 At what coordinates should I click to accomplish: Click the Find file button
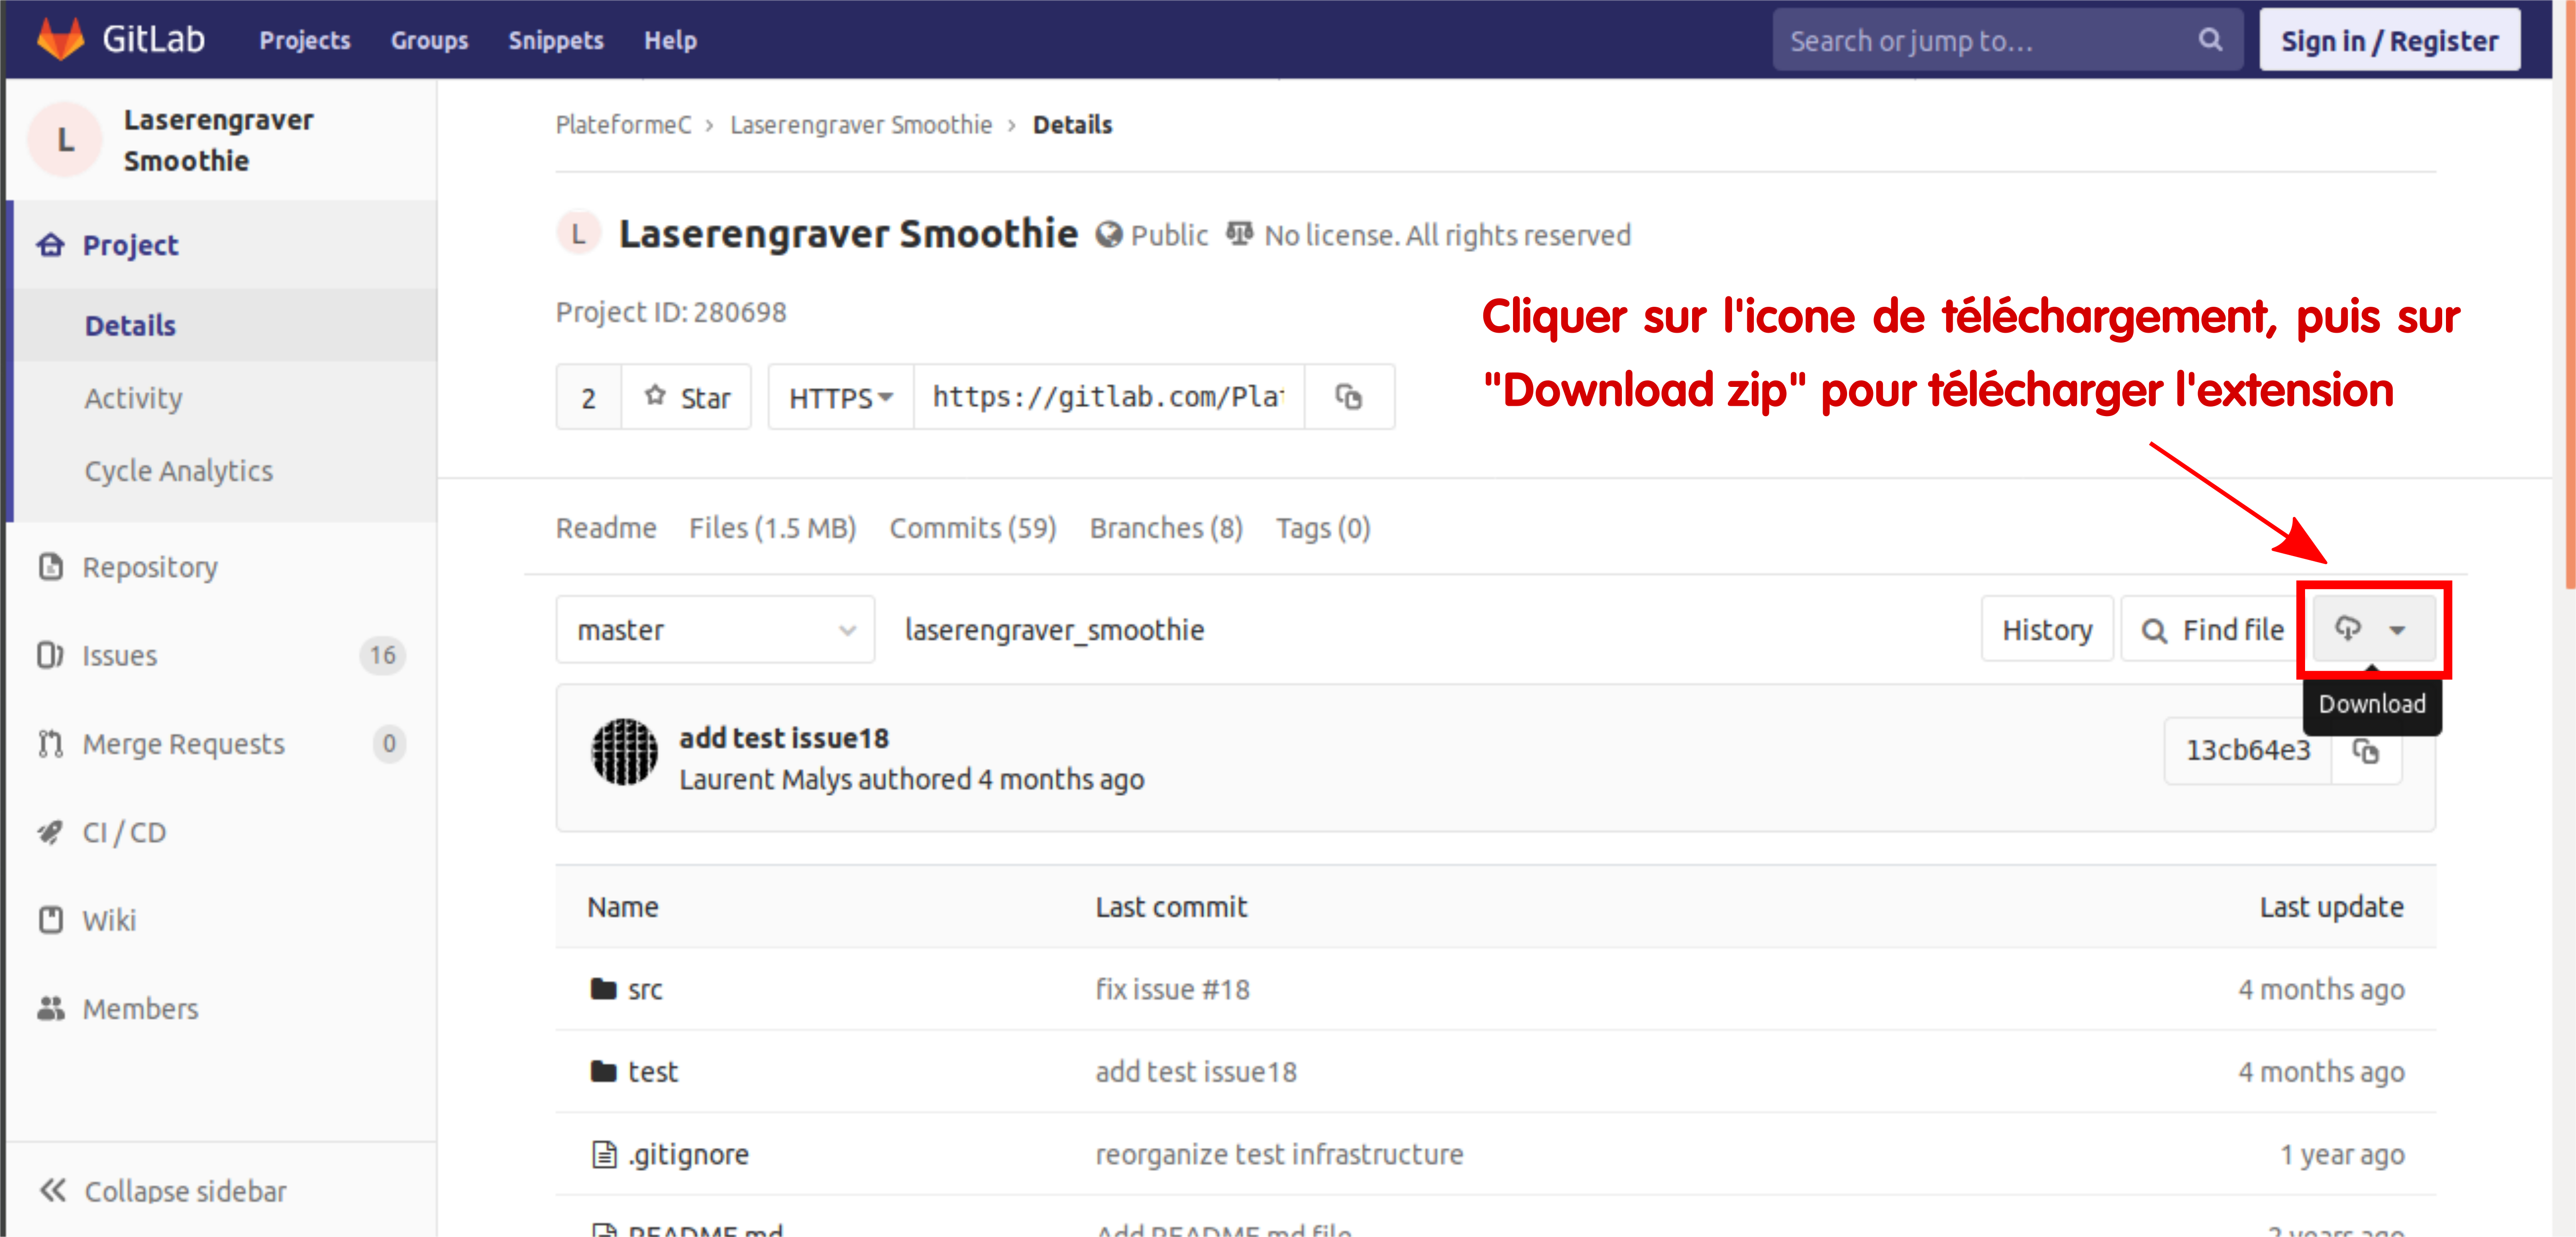[2212, 630]
